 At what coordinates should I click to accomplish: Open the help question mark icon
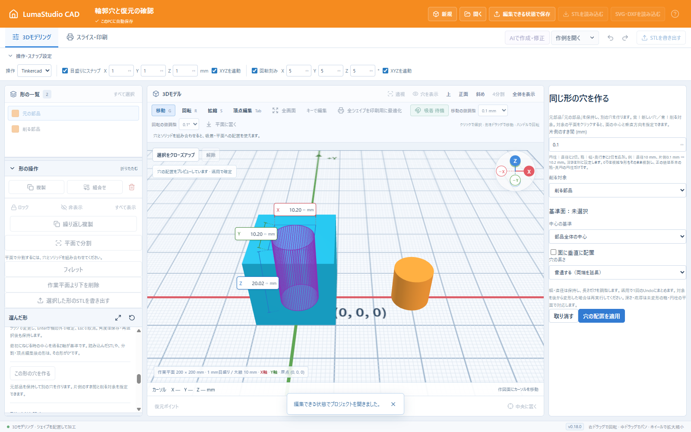pyautogui.click(x=675, y=14)
